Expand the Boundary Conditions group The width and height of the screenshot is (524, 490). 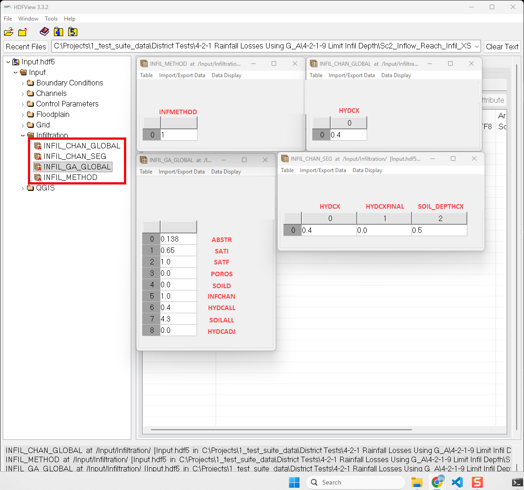23,83
